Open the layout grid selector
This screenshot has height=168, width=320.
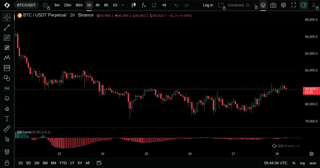(221, 5)
